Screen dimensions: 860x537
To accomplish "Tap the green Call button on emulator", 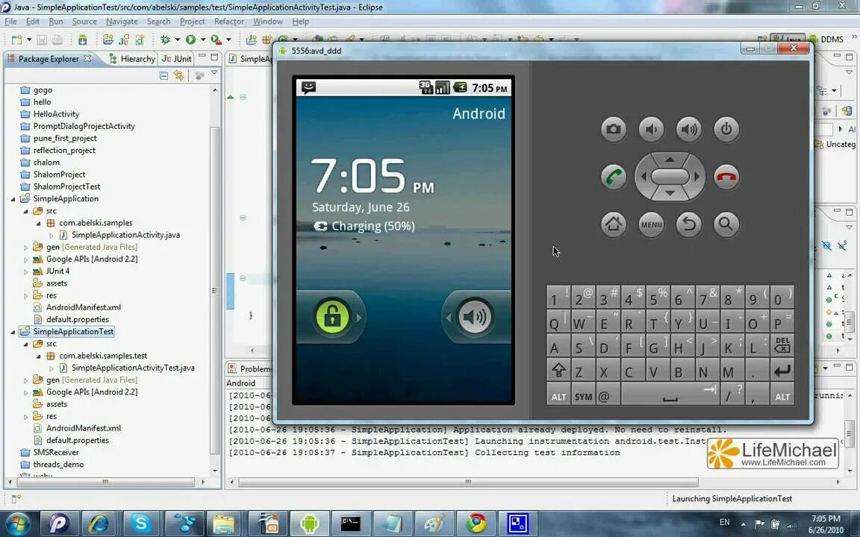I will [x=614, y=177].
